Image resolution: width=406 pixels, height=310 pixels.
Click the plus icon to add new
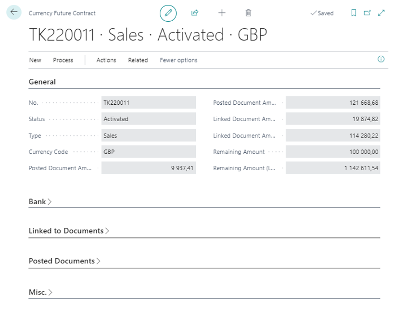(222, 13)
